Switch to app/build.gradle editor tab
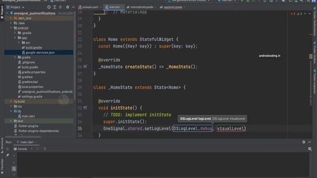The image size is (317, 178). pos(172,7)
